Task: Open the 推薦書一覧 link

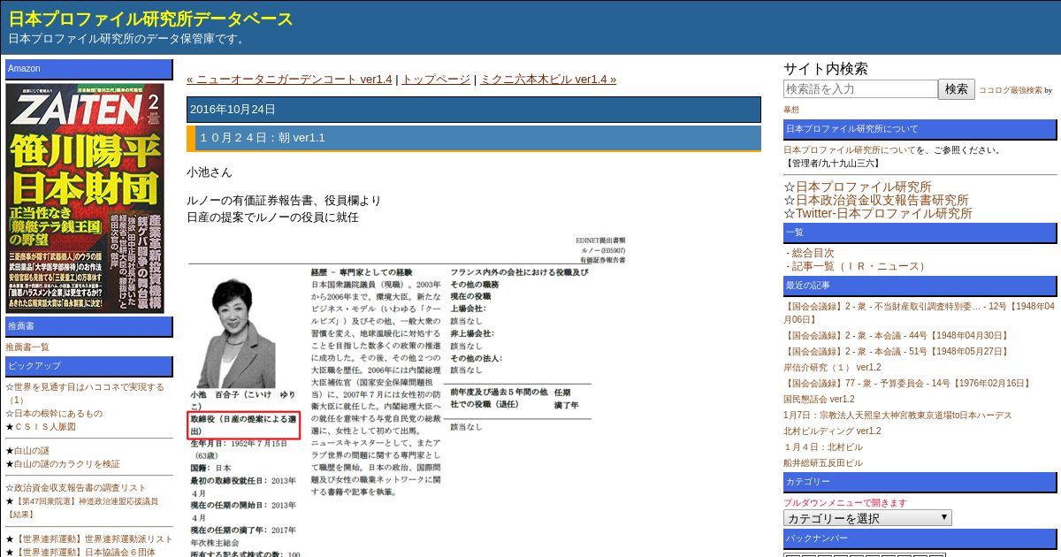Action: 27,347
